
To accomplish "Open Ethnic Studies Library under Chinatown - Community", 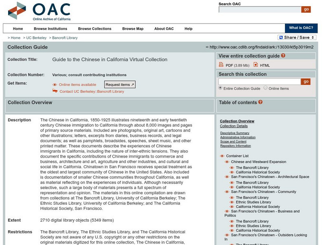I will pos(254,202).
